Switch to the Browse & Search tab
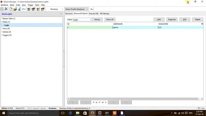Viewport: 206px width, 116px height. click(81, 14)
